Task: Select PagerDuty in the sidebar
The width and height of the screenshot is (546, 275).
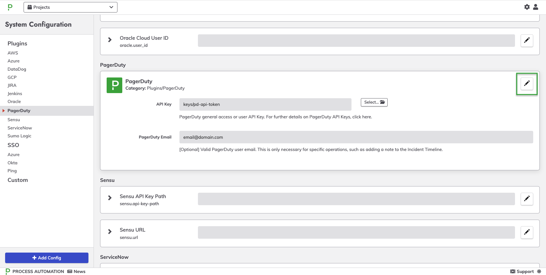Action: point(47,111)
